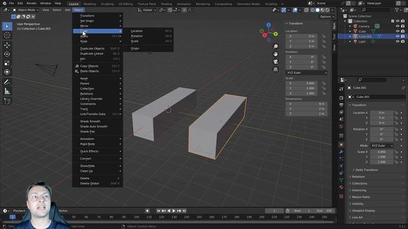Open Modifiers wrench properties tab
This screenshot has width=408, height=229.
coord(342,151)
